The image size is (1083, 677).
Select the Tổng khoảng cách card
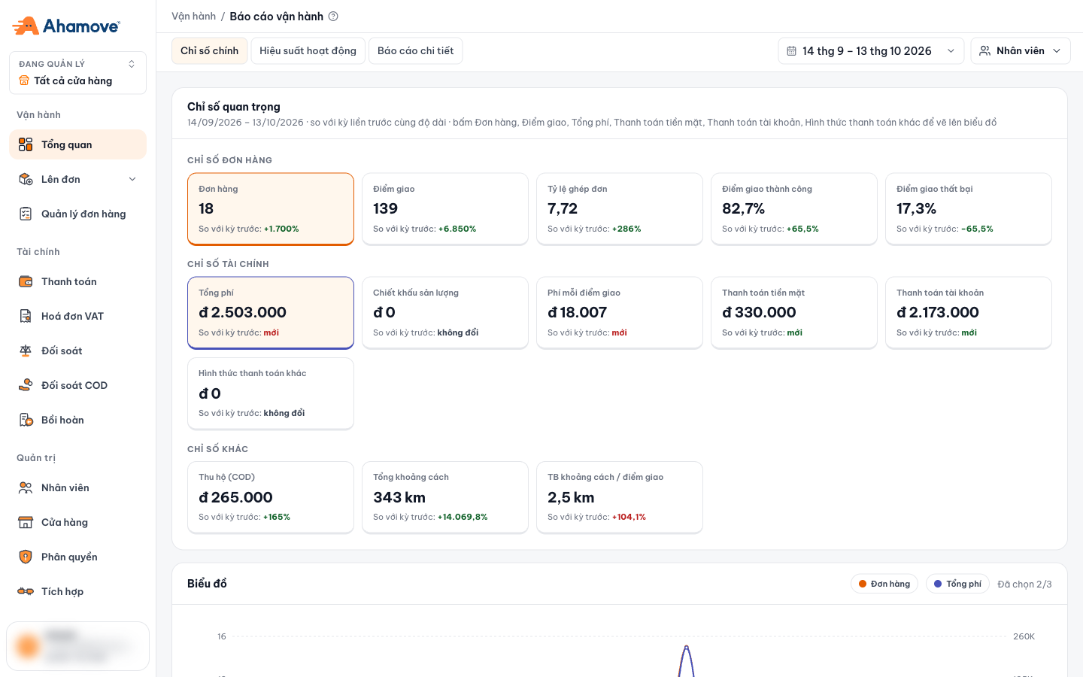tap(445, 497)
